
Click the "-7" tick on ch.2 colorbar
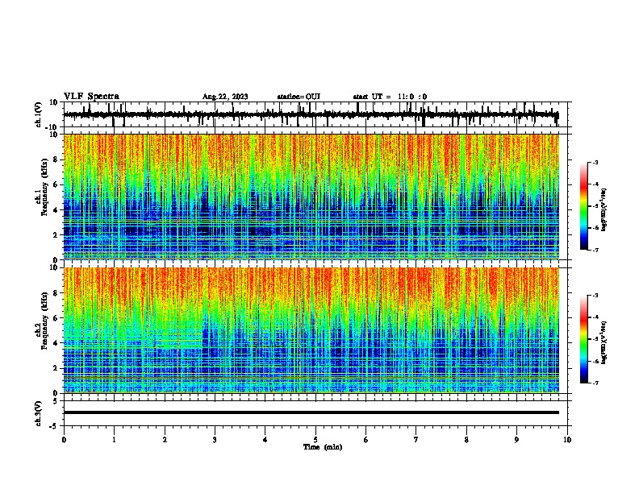(x=595, y=383)
